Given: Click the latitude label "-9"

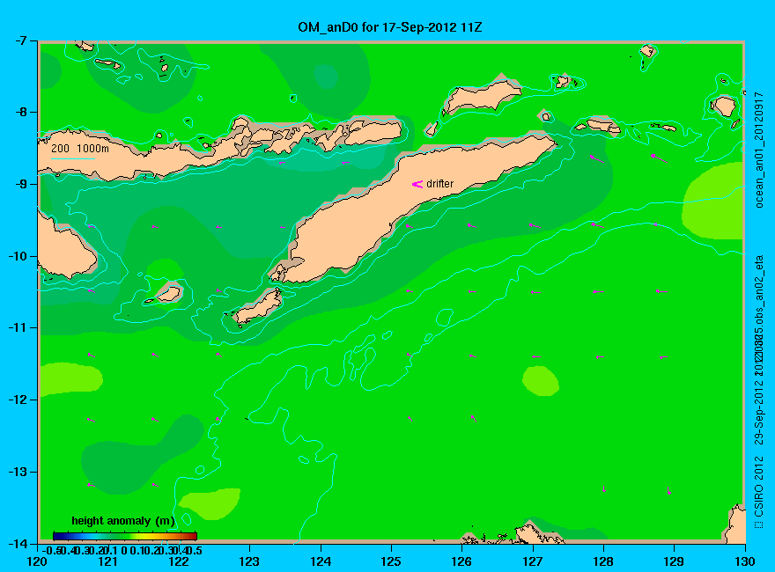Looking at the screenshot, I should point(21,184).
